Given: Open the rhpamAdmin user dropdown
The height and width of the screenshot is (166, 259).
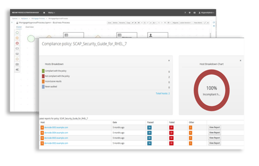Looking at the screenshot, I should [206, 12].
